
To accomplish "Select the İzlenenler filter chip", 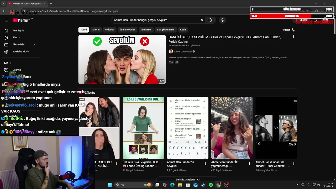I will point(146,30).
